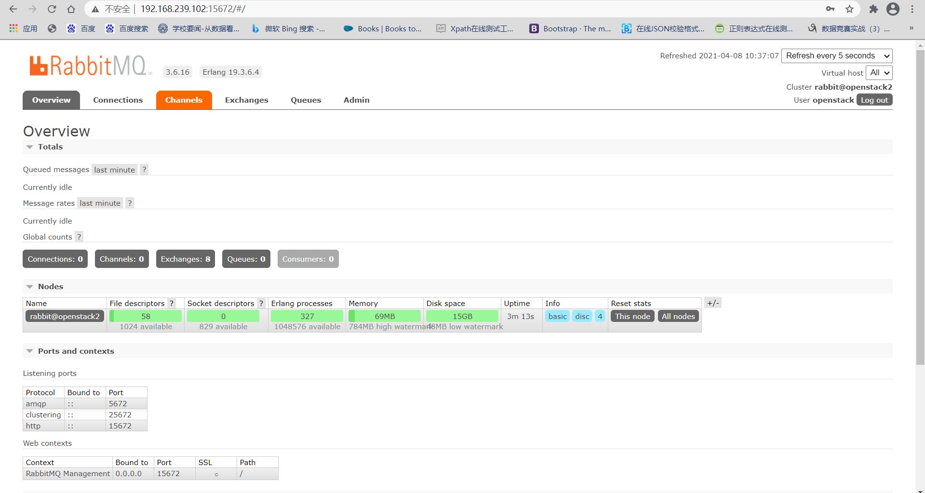Reload the page with the refresh icon
This screenshot has height=493, width=925.
[x=52, y=9]
